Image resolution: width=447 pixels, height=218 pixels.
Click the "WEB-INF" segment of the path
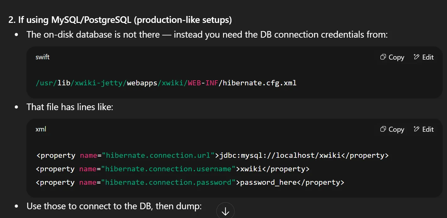point(203,83)
